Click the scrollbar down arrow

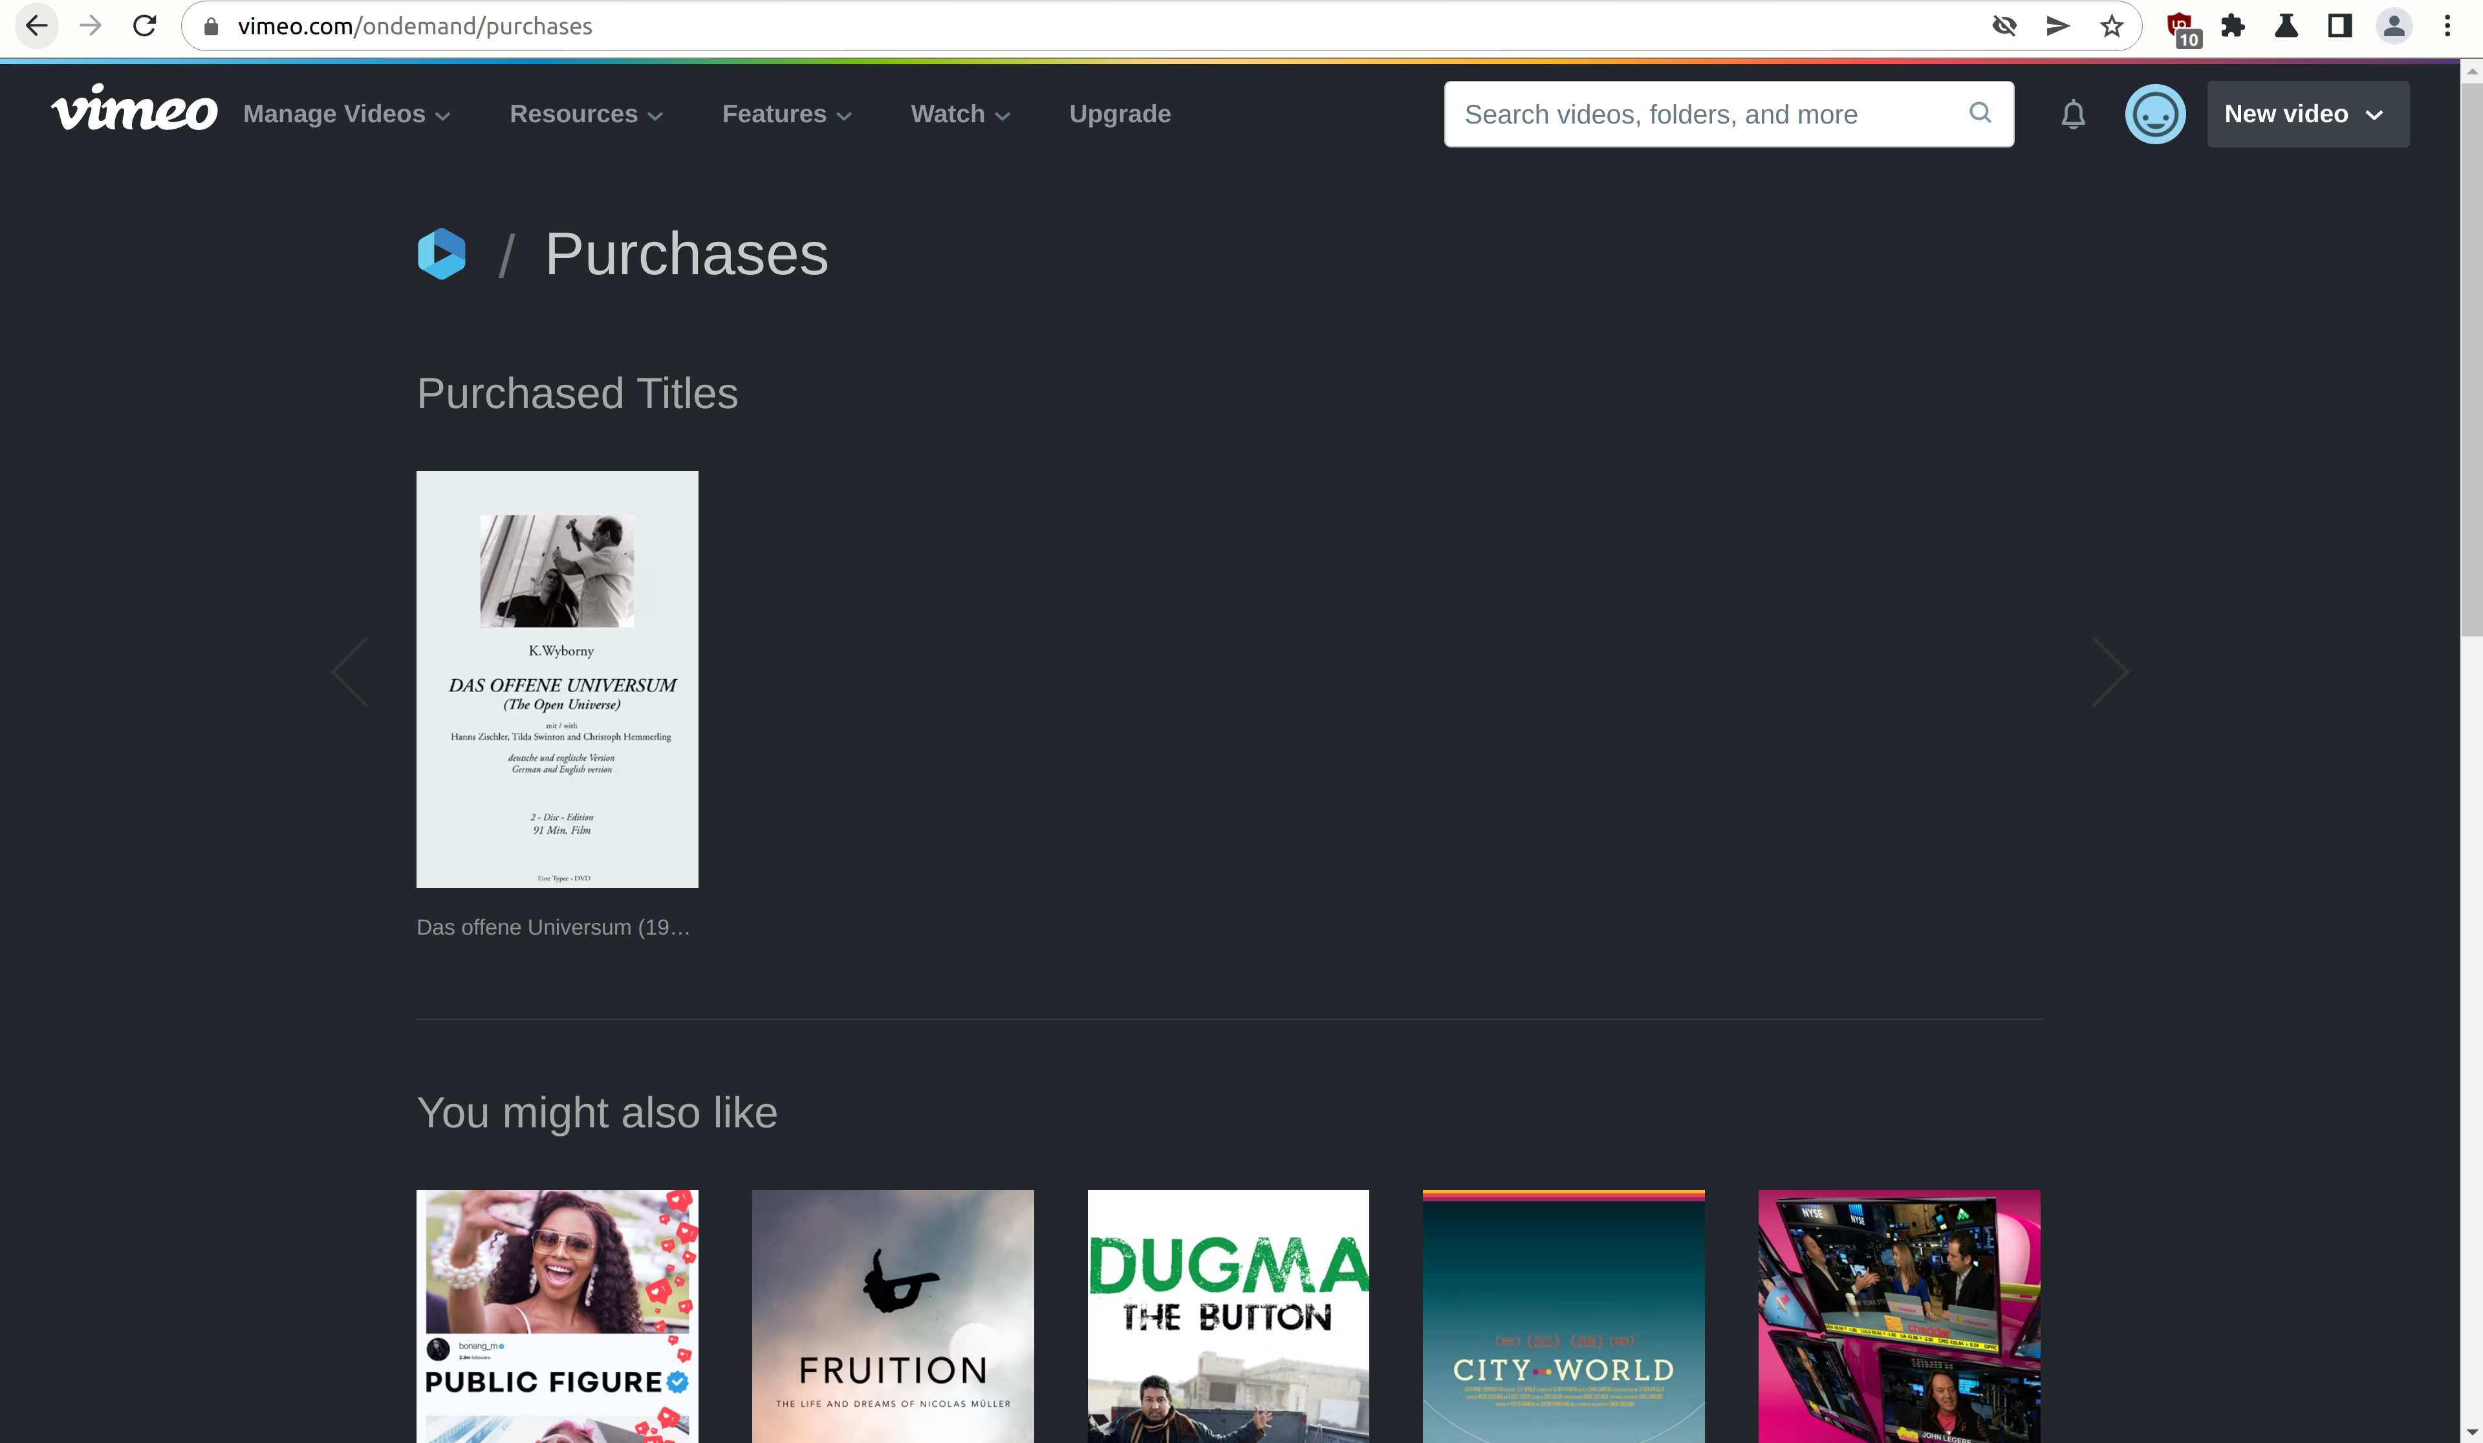(x=2471, y=1432)
